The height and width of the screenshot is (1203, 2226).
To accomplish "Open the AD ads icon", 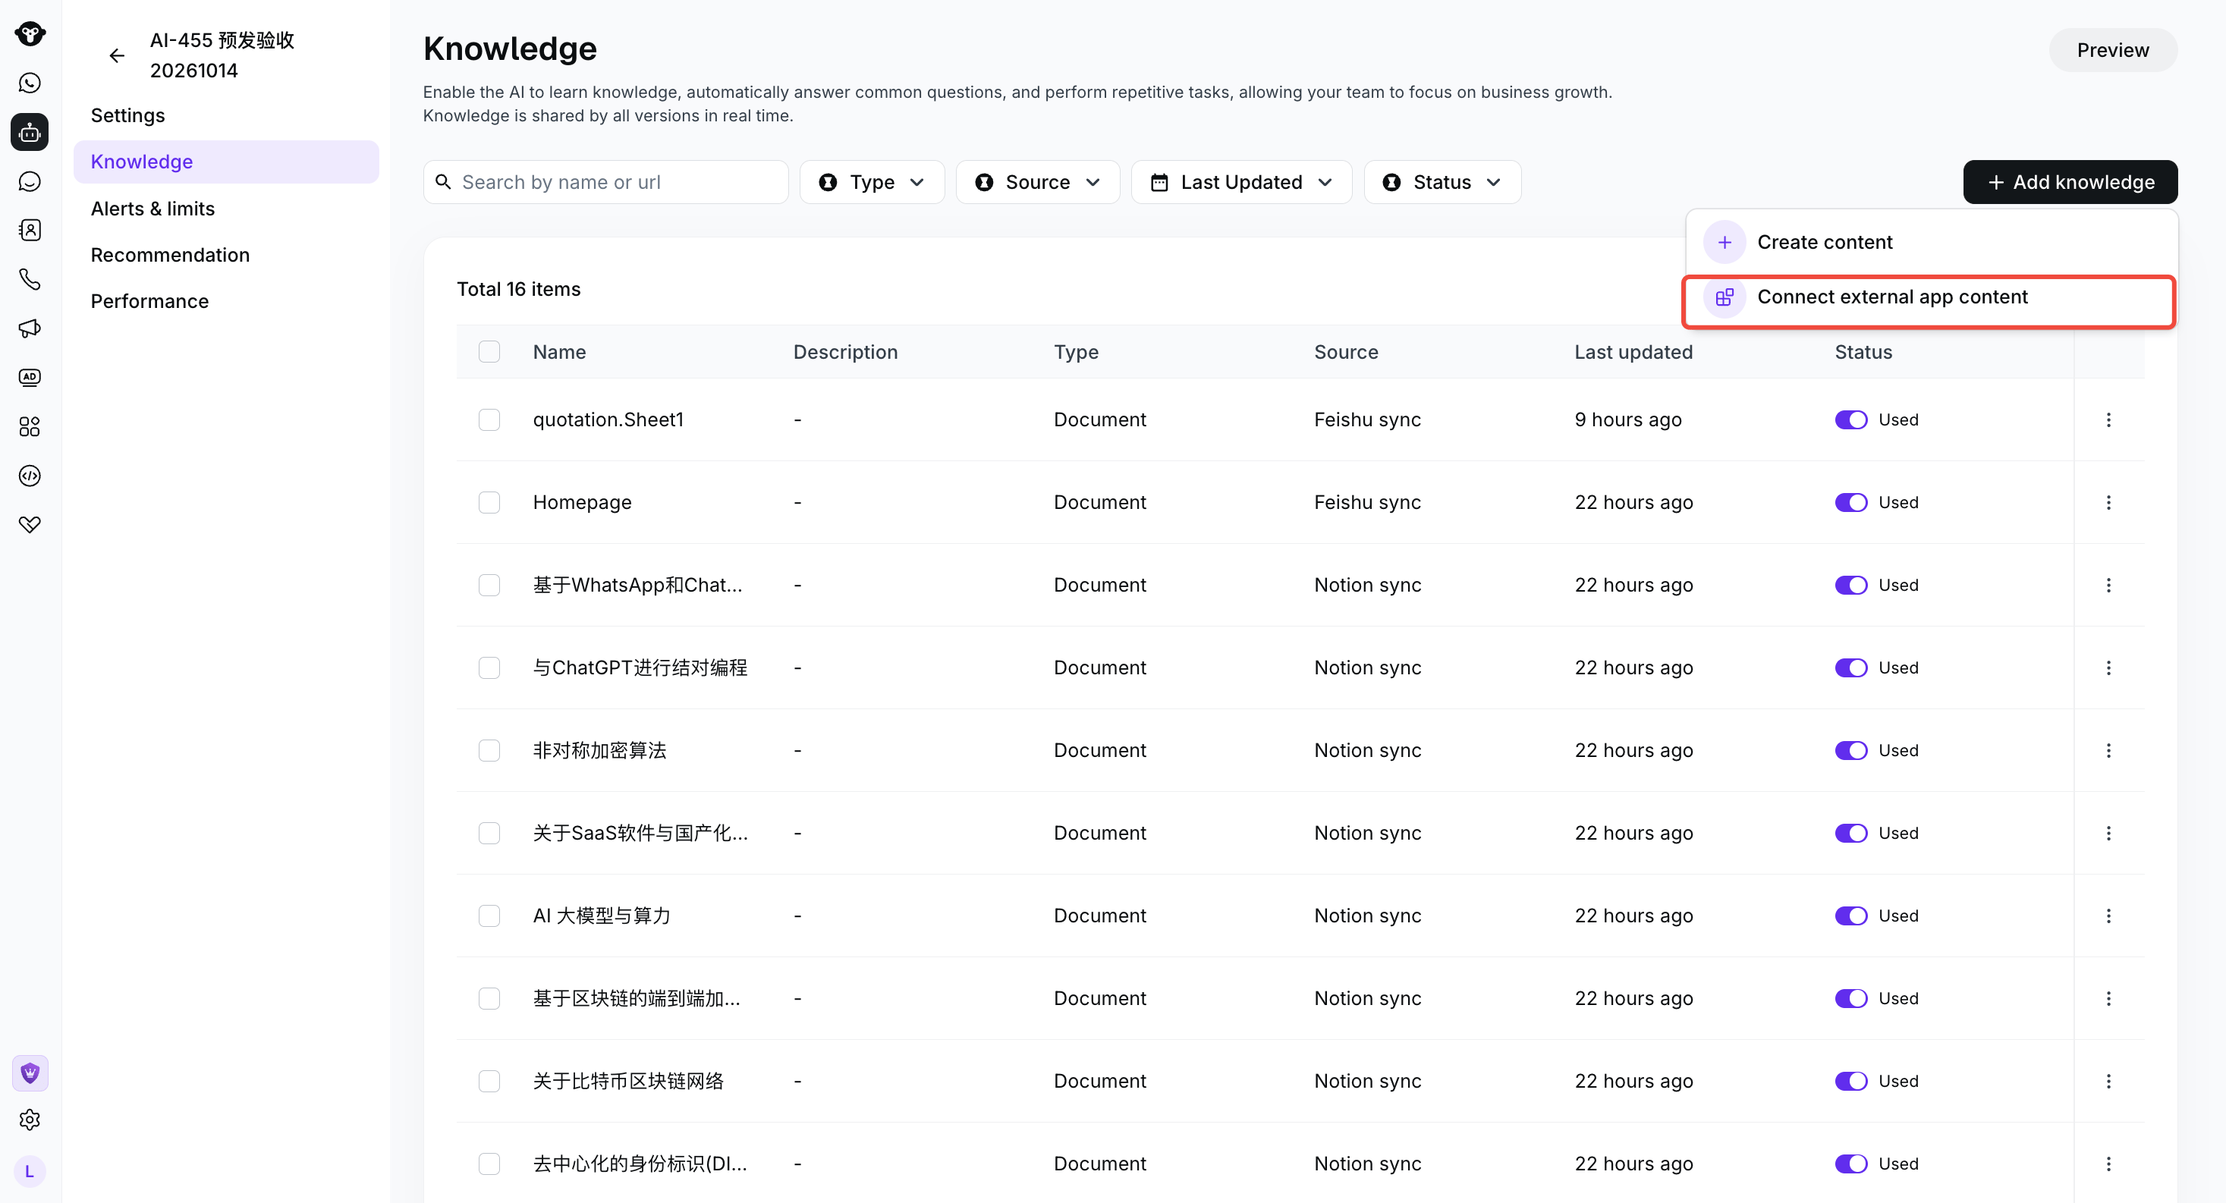I will (x=30, y=377).
